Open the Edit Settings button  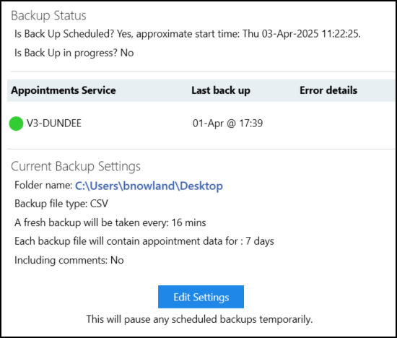pos(201,297)
